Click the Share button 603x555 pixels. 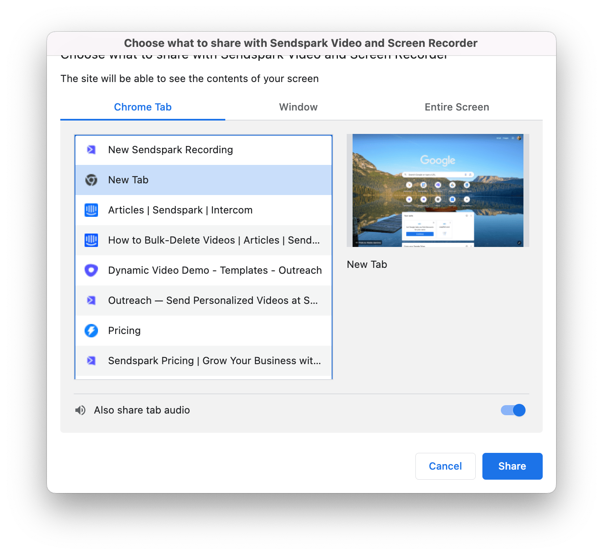[513, 466]
